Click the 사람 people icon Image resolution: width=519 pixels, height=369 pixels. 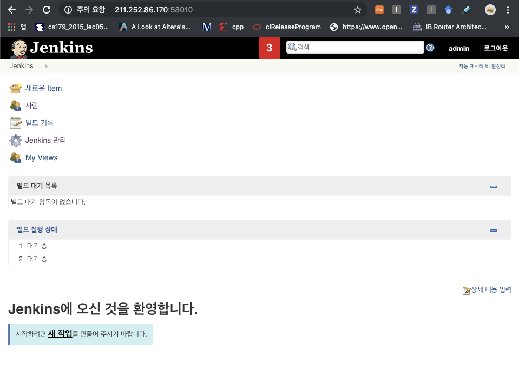tap(16, 106)
